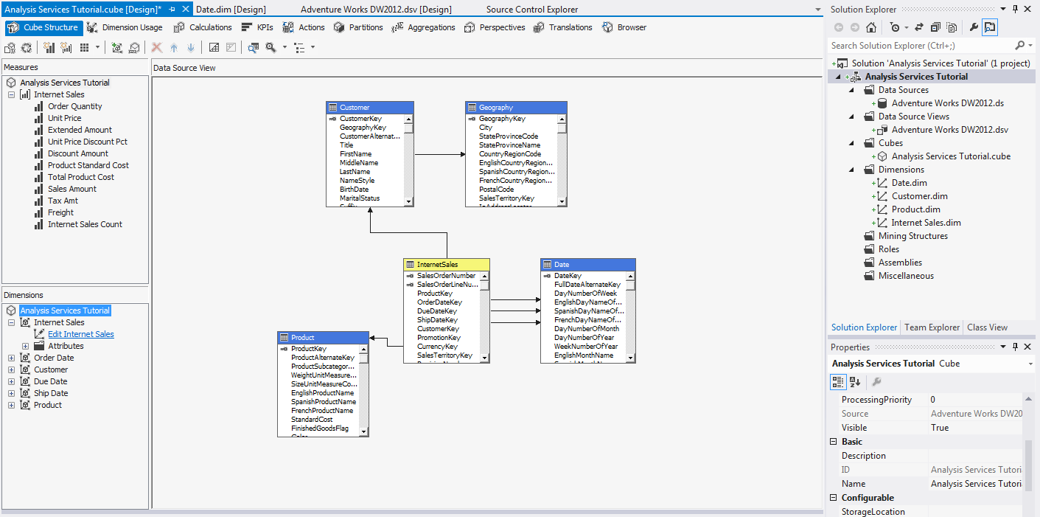1040x517 pixels.
Task: Toggle the Preview Selected Items button
Action: click(x=990, y=27)
